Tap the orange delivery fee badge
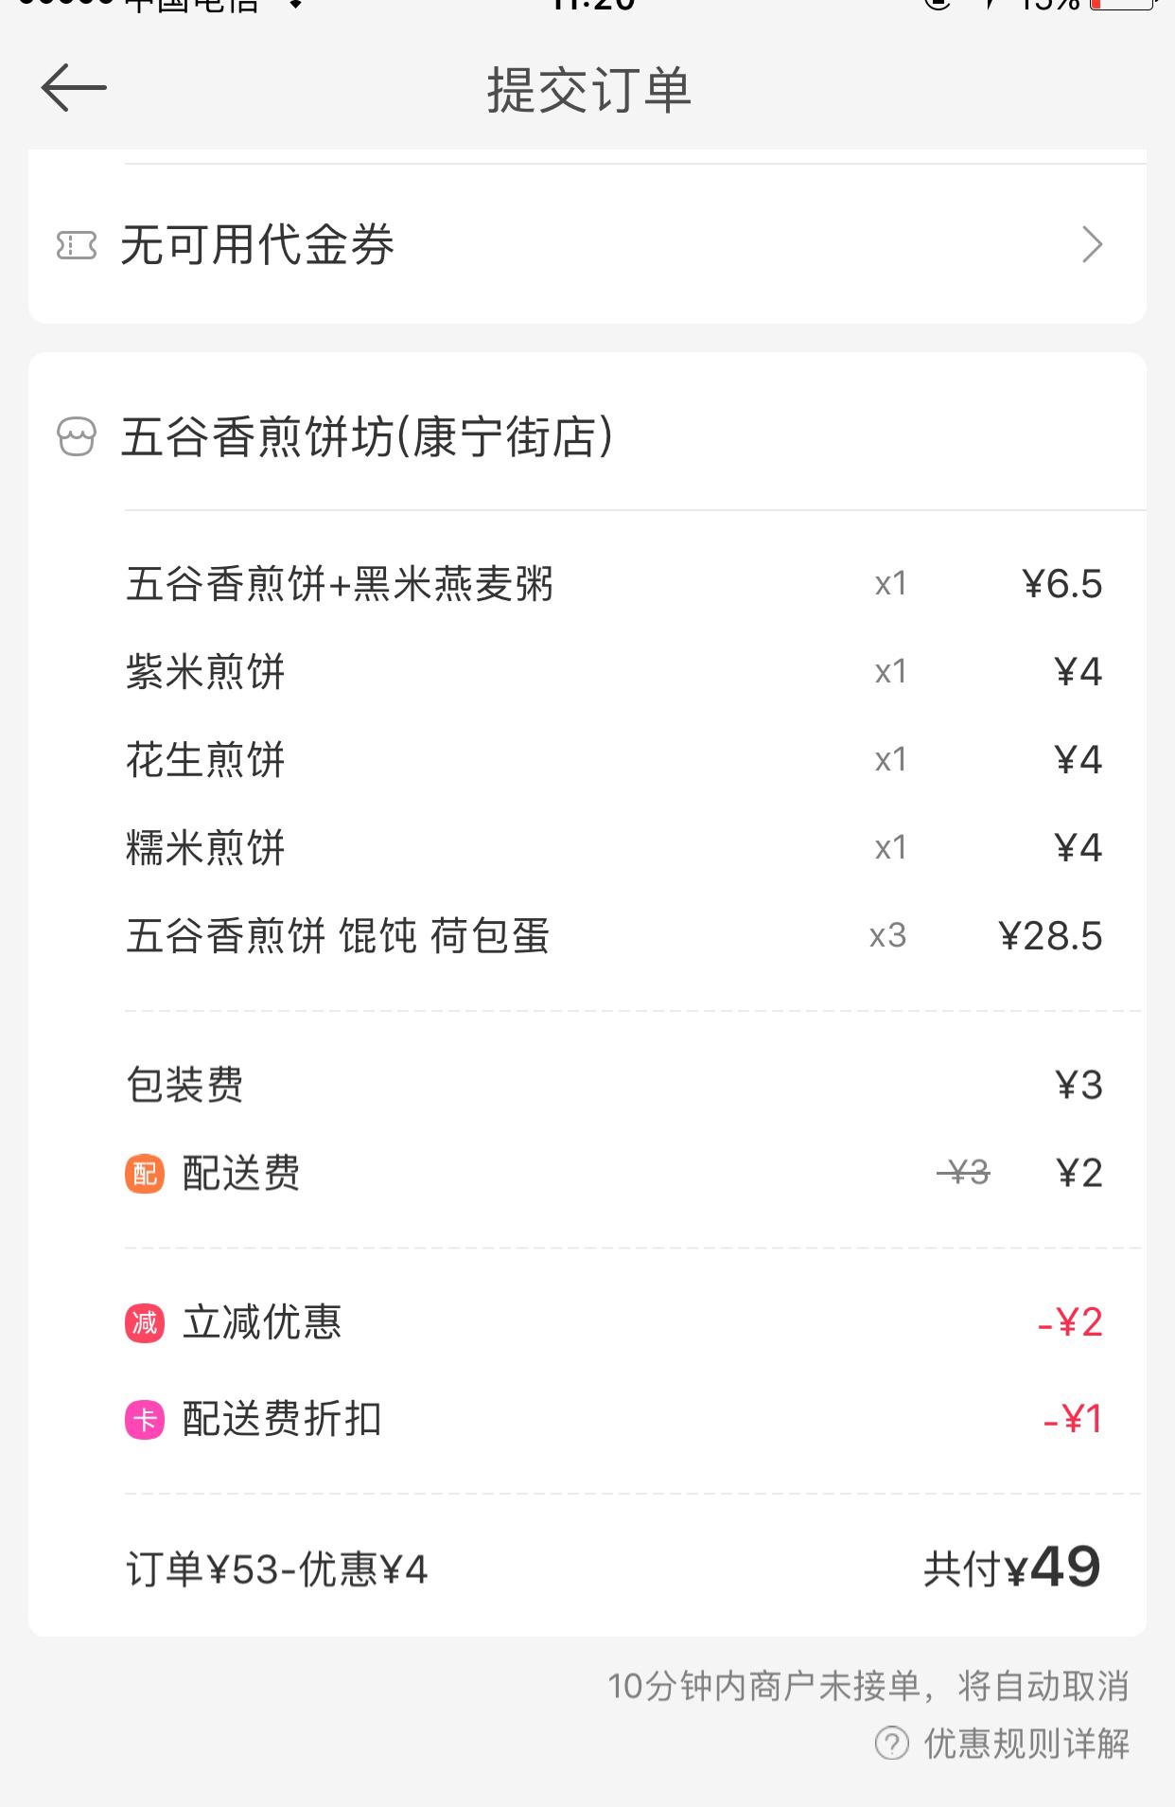The image size is (1175, 1807). click(x=145, y=1174)
